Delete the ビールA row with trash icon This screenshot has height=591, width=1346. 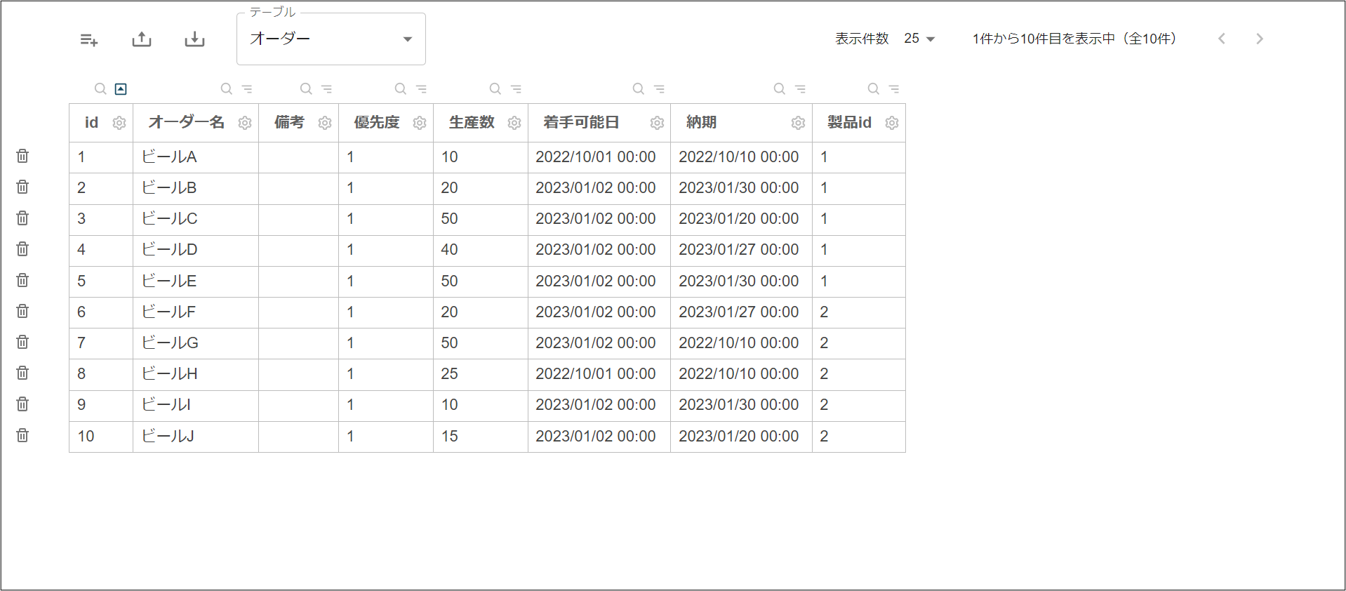click(x=22, y=156)
